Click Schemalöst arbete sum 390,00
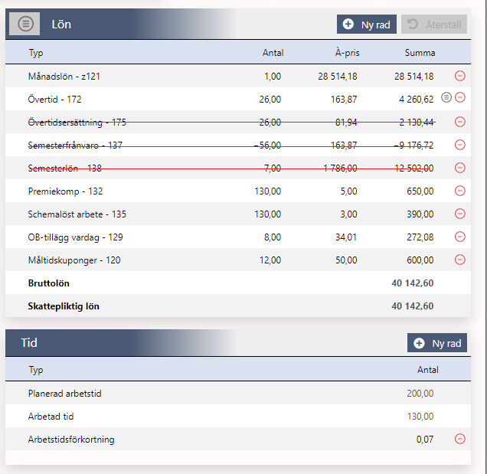 click(x=420, y=214)
